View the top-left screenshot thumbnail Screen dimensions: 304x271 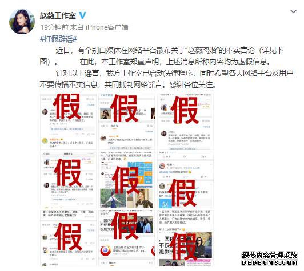[x=68, y=122]
